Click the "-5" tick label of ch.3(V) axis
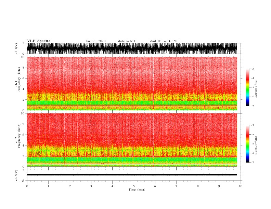Image resolution: width=271 pixels, height=209 pixels. (23, 181)
